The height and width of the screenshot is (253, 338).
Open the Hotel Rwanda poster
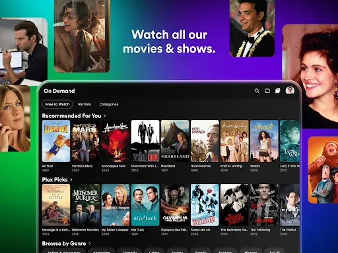tap(205, 141)
